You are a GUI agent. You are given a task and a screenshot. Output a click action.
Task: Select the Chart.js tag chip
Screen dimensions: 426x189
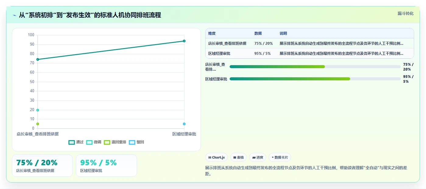tap(217, 157)
